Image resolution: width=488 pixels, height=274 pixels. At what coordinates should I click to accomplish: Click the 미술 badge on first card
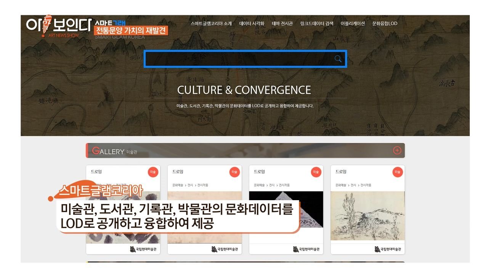pos(153,172)
